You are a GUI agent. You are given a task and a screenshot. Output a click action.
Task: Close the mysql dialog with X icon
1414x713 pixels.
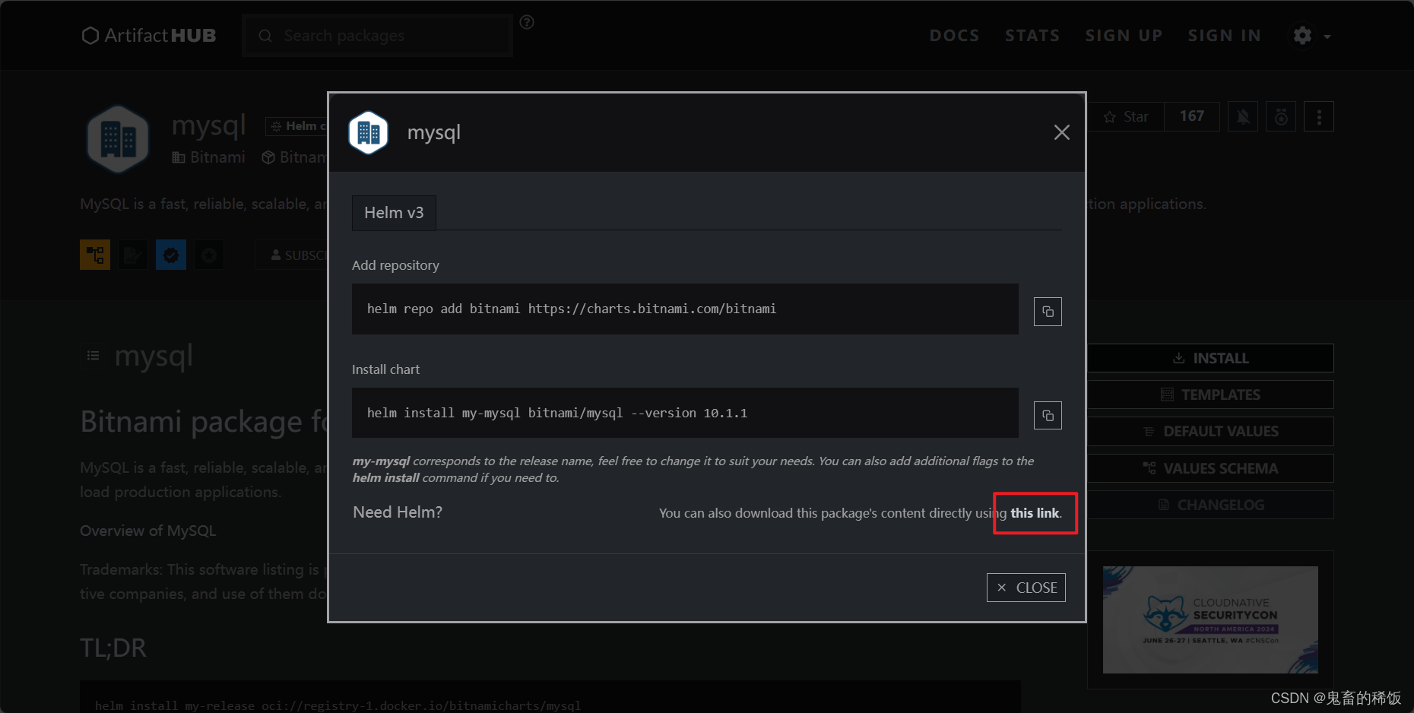1062,132
